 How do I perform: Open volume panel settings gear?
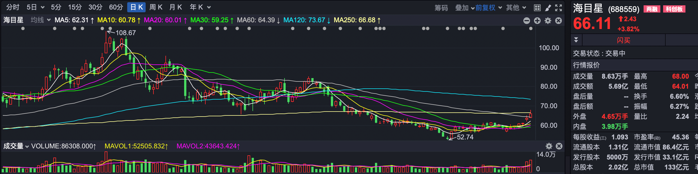click(549, 146)
